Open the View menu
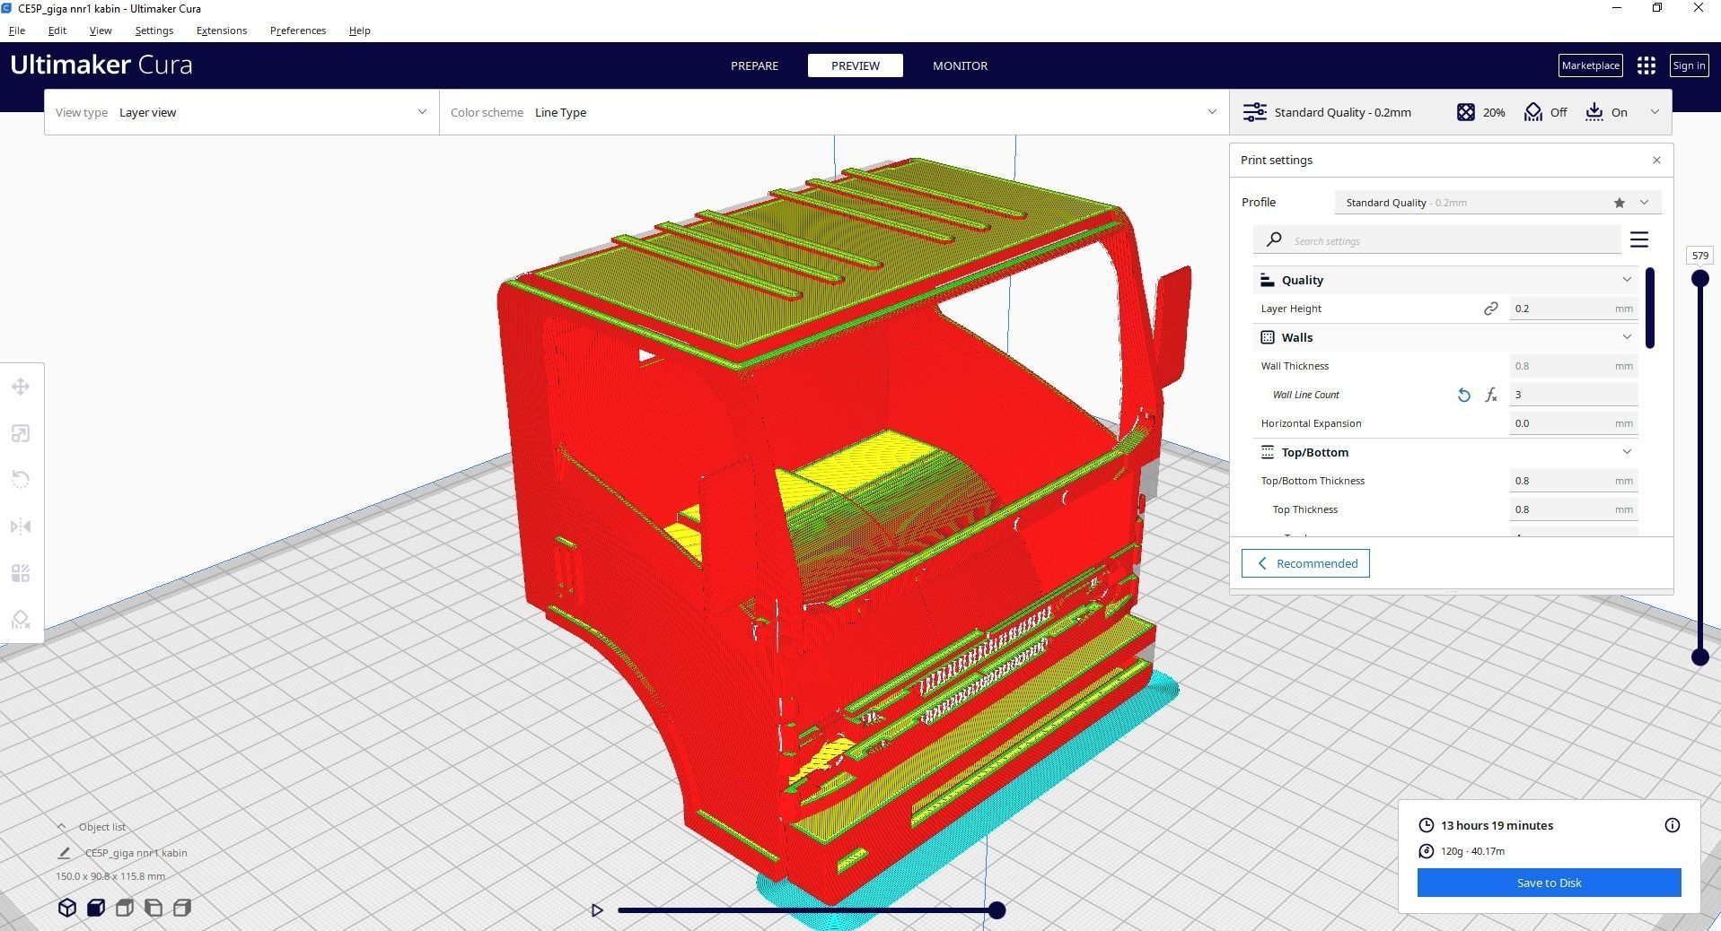This screenshot has height=931, width=1721. [x=101, y=30]
